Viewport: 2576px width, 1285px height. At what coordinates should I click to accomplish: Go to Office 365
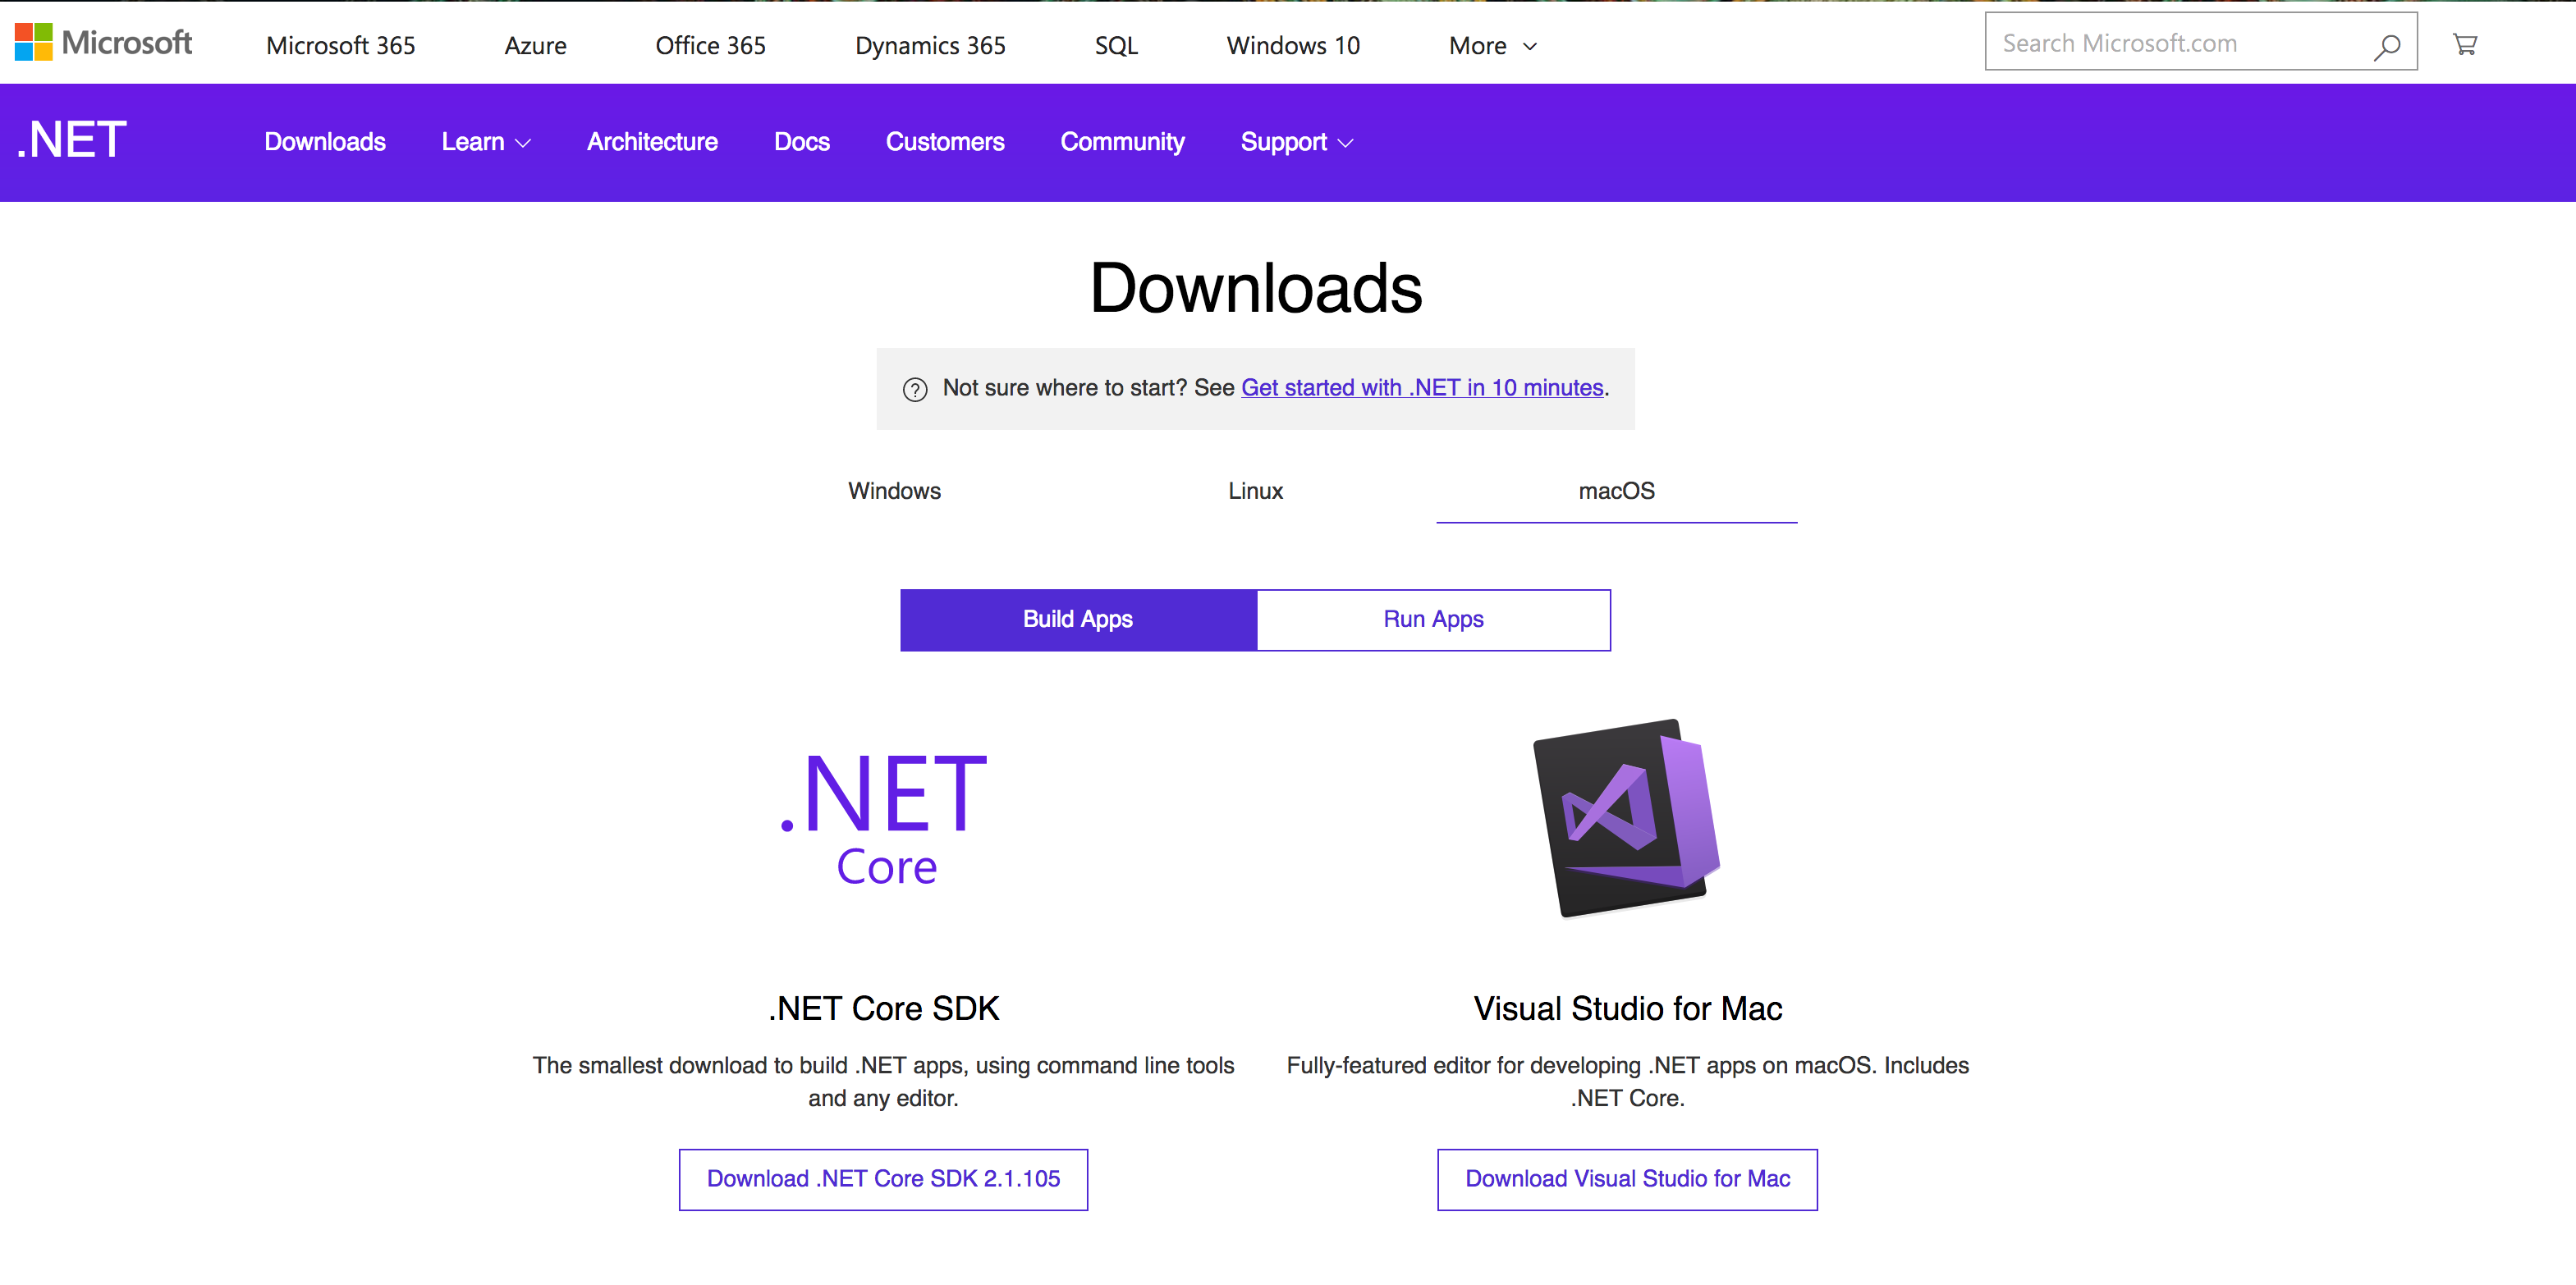tap(710, 46)
